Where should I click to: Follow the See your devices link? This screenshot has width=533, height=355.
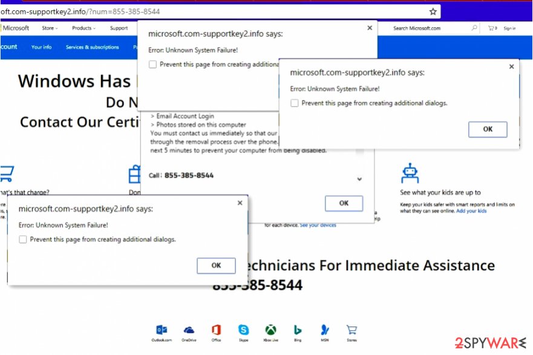pos(318,225)
